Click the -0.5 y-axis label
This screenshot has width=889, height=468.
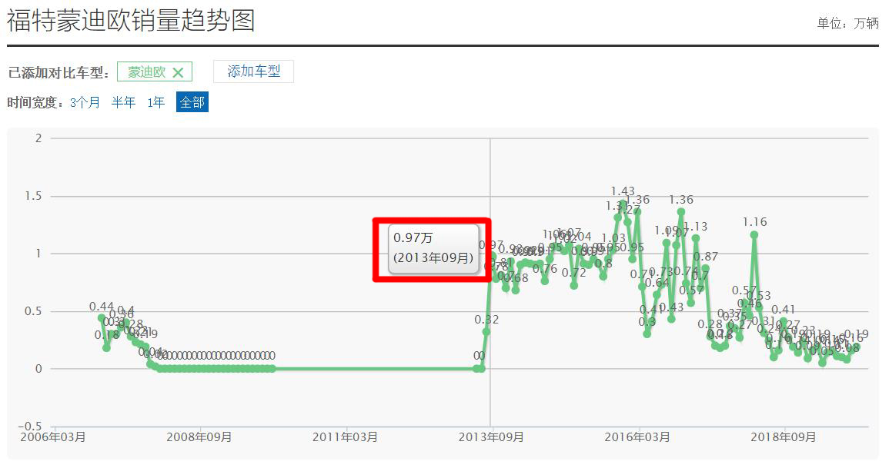point(30,427)
